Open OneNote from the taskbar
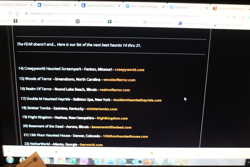This screenshot has height=167, width=250. tap(84, 161)
